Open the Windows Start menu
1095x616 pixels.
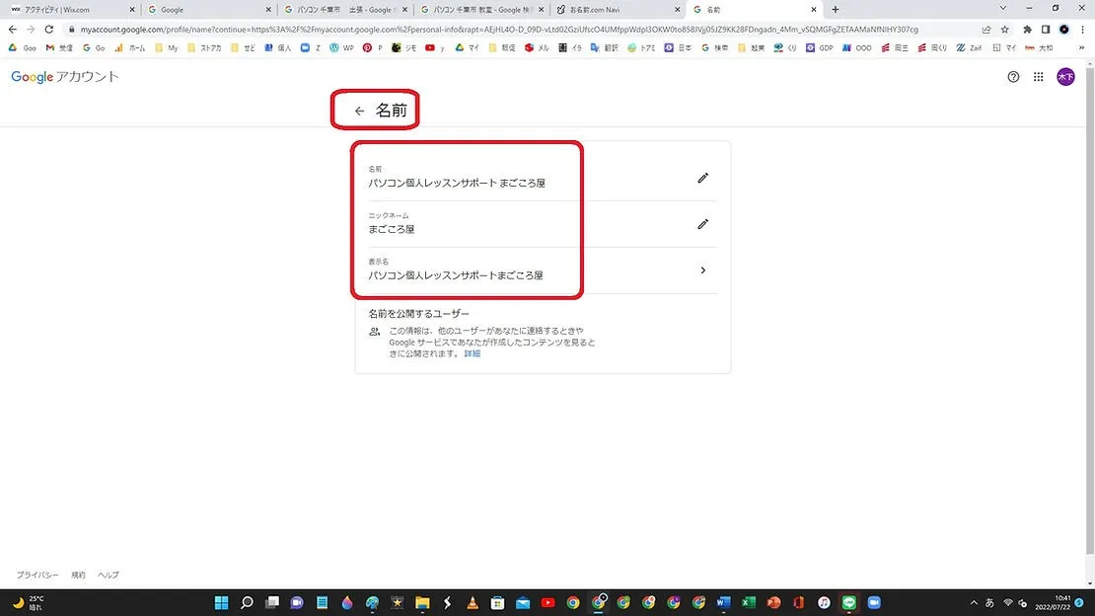click(221, 602)
